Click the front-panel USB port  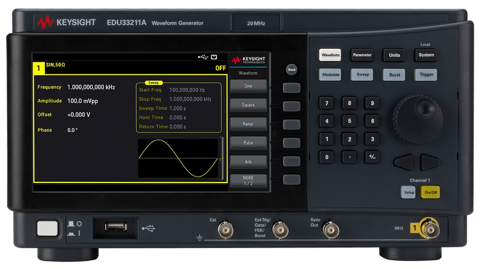(116, 227)
